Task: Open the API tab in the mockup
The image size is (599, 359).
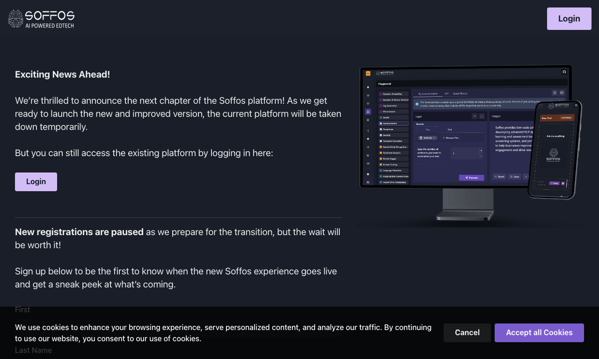Action: [x=446, y=93]
